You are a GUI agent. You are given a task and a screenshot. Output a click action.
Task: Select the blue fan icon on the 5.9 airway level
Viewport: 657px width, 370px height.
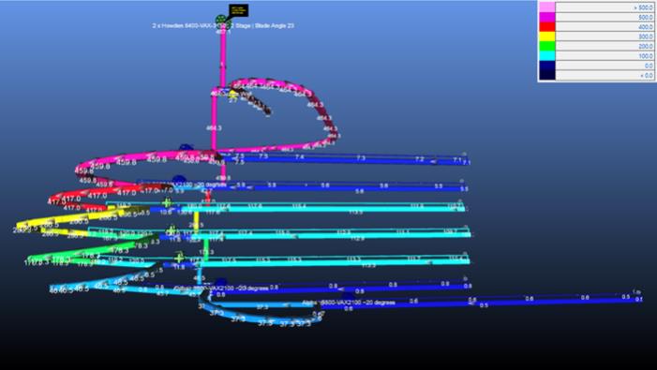click(x=179, y=180)
